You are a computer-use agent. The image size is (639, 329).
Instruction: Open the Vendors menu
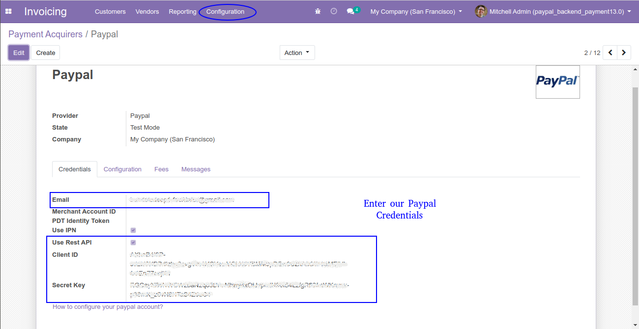click(x=147, y=11)
